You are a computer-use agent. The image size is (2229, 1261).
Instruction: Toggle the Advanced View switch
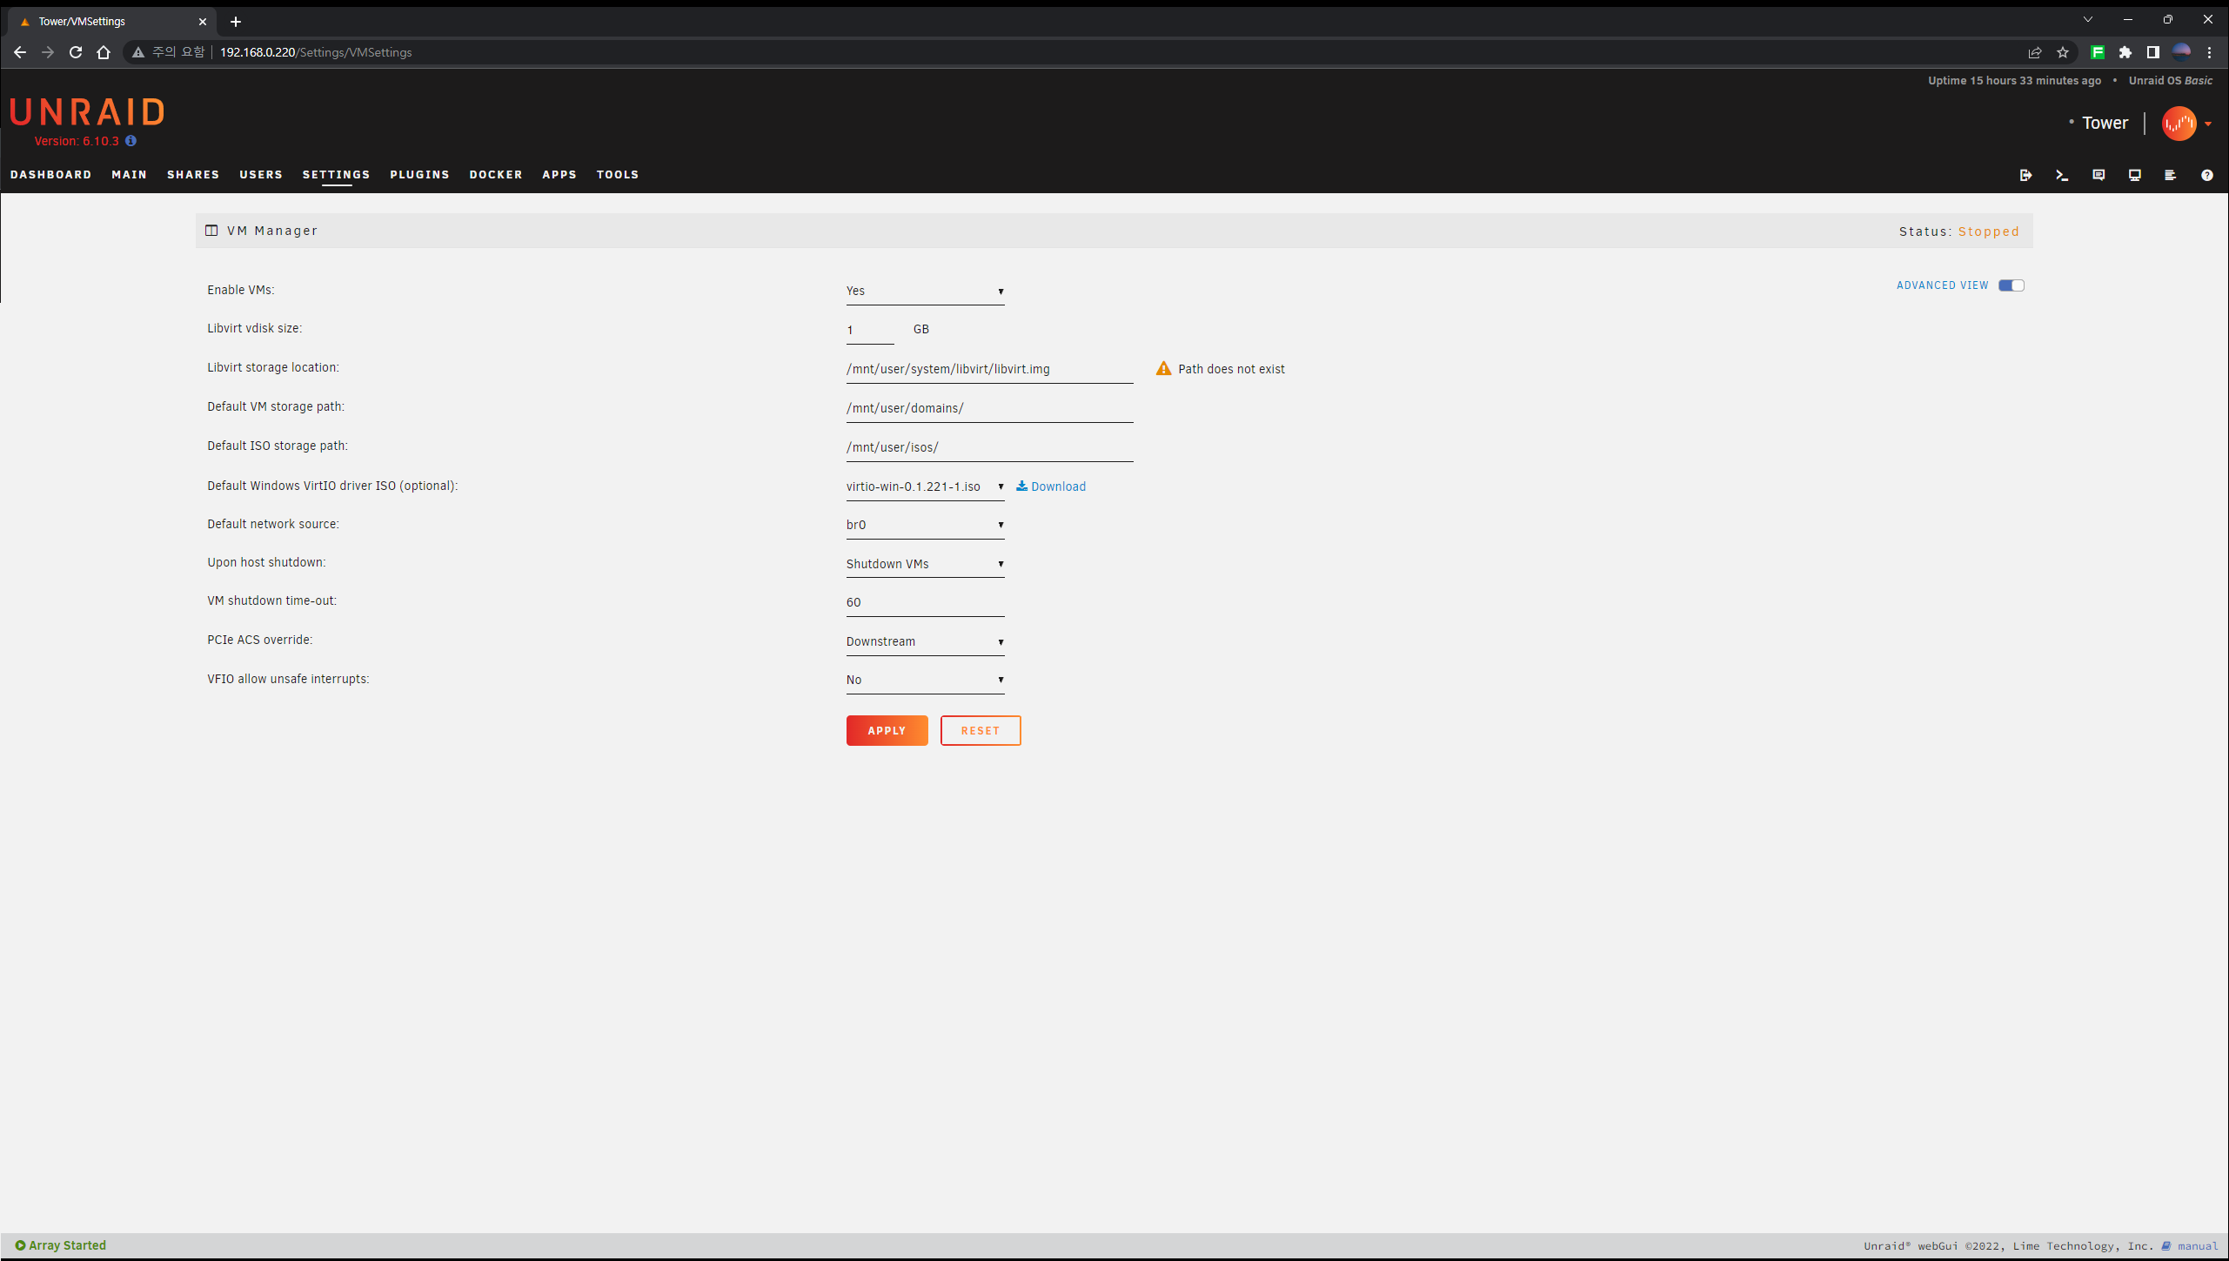click(2011, 285)
